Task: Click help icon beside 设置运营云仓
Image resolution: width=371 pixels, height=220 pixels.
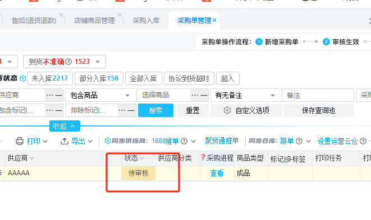Action: click(x=363, y=141)
